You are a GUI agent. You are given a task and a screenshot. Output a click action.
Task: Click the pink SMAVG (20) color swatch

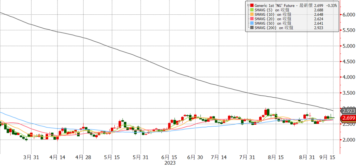point(252,19)
